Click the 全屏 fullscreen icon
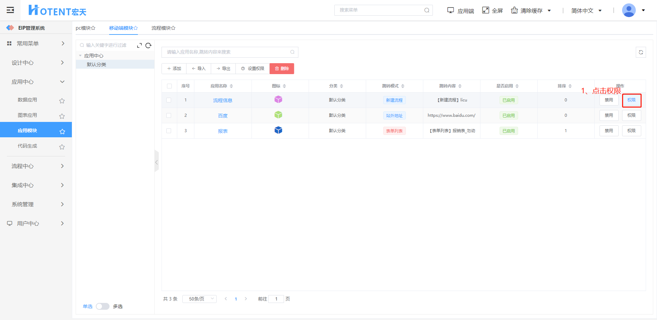 pos(486,10)
